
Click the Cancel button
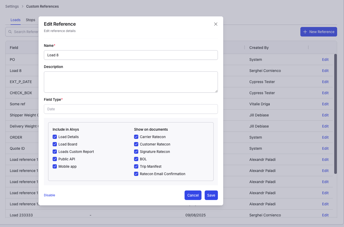(193, 195)
